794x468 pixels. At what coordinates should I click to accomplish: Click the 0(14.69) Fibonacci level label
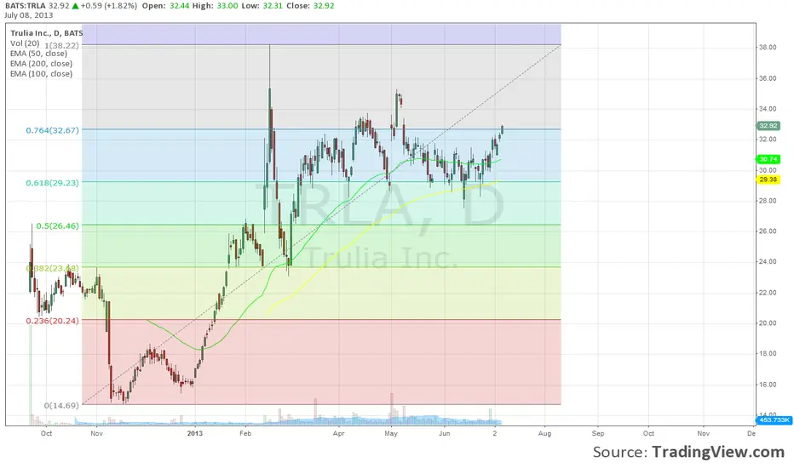(x=62, y=405)
